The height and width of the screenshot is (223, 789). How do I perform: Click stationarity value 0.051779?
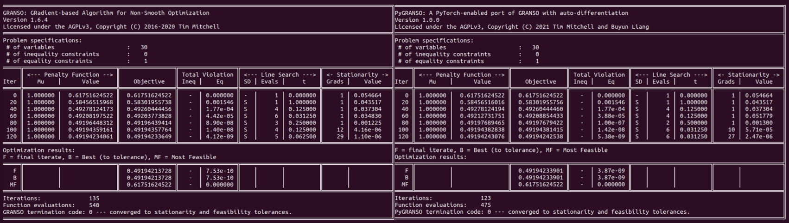[759, 116]
